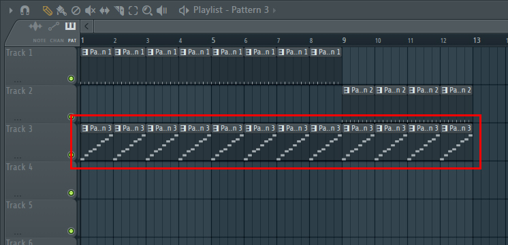Select the Track 2 header label

[x=19, y=91]
